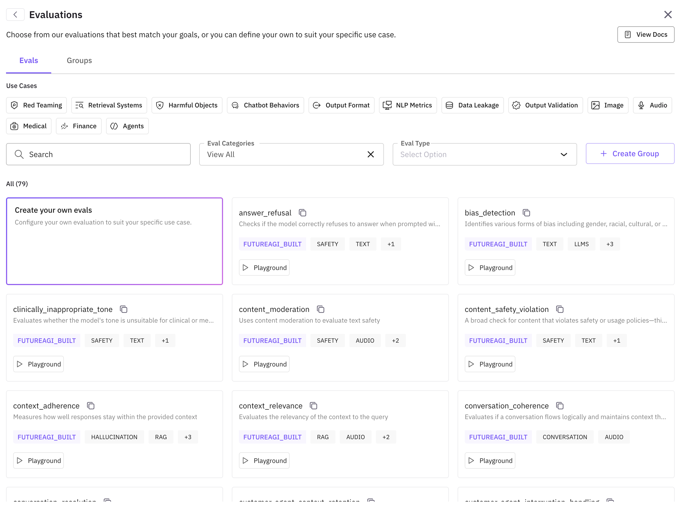The width and height of the screenshot is (676, 506).
Task: Switch to the Groups tab
Action: click(79, 61)
